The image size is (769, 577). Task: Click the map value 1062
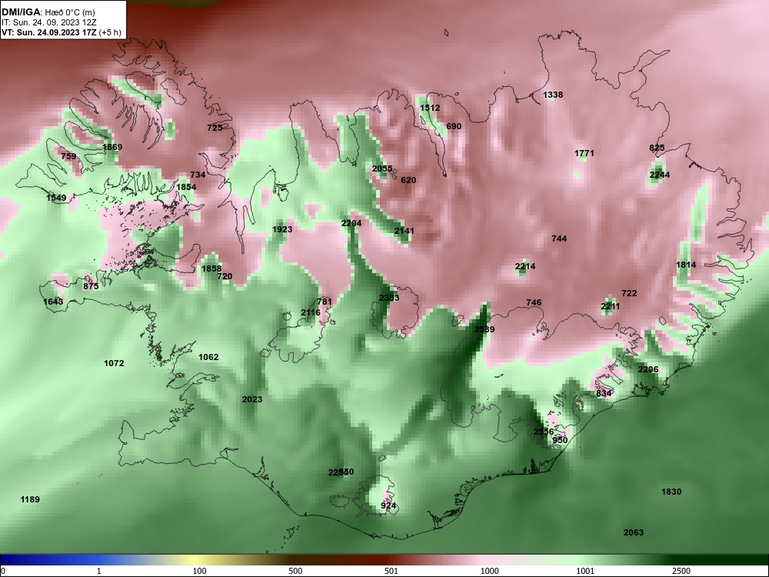click(208, 357)
